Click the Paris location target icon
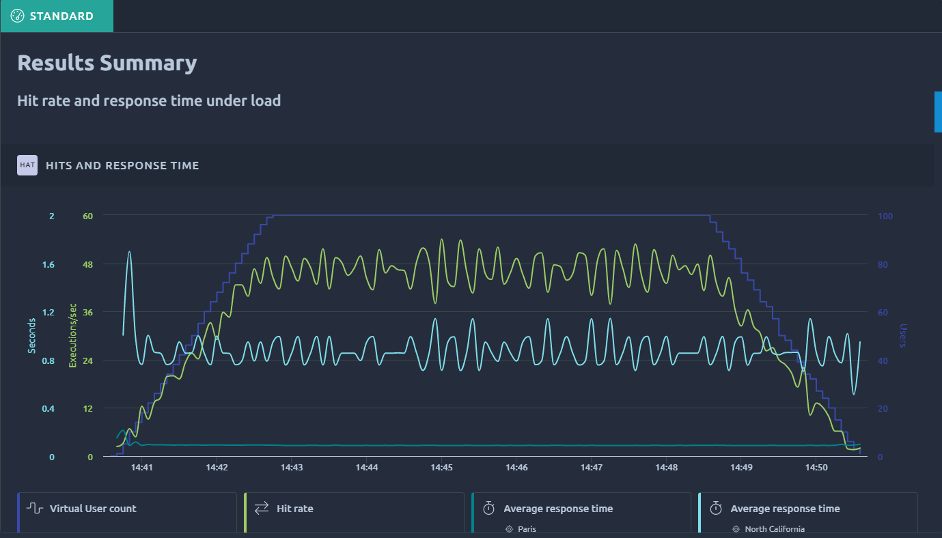The image size is (942, 538). click(x=509, y=529)
